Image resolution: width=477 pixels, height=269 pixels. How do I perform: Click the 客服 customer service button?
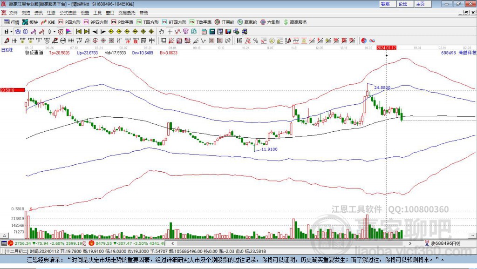(x=387, y=4)
